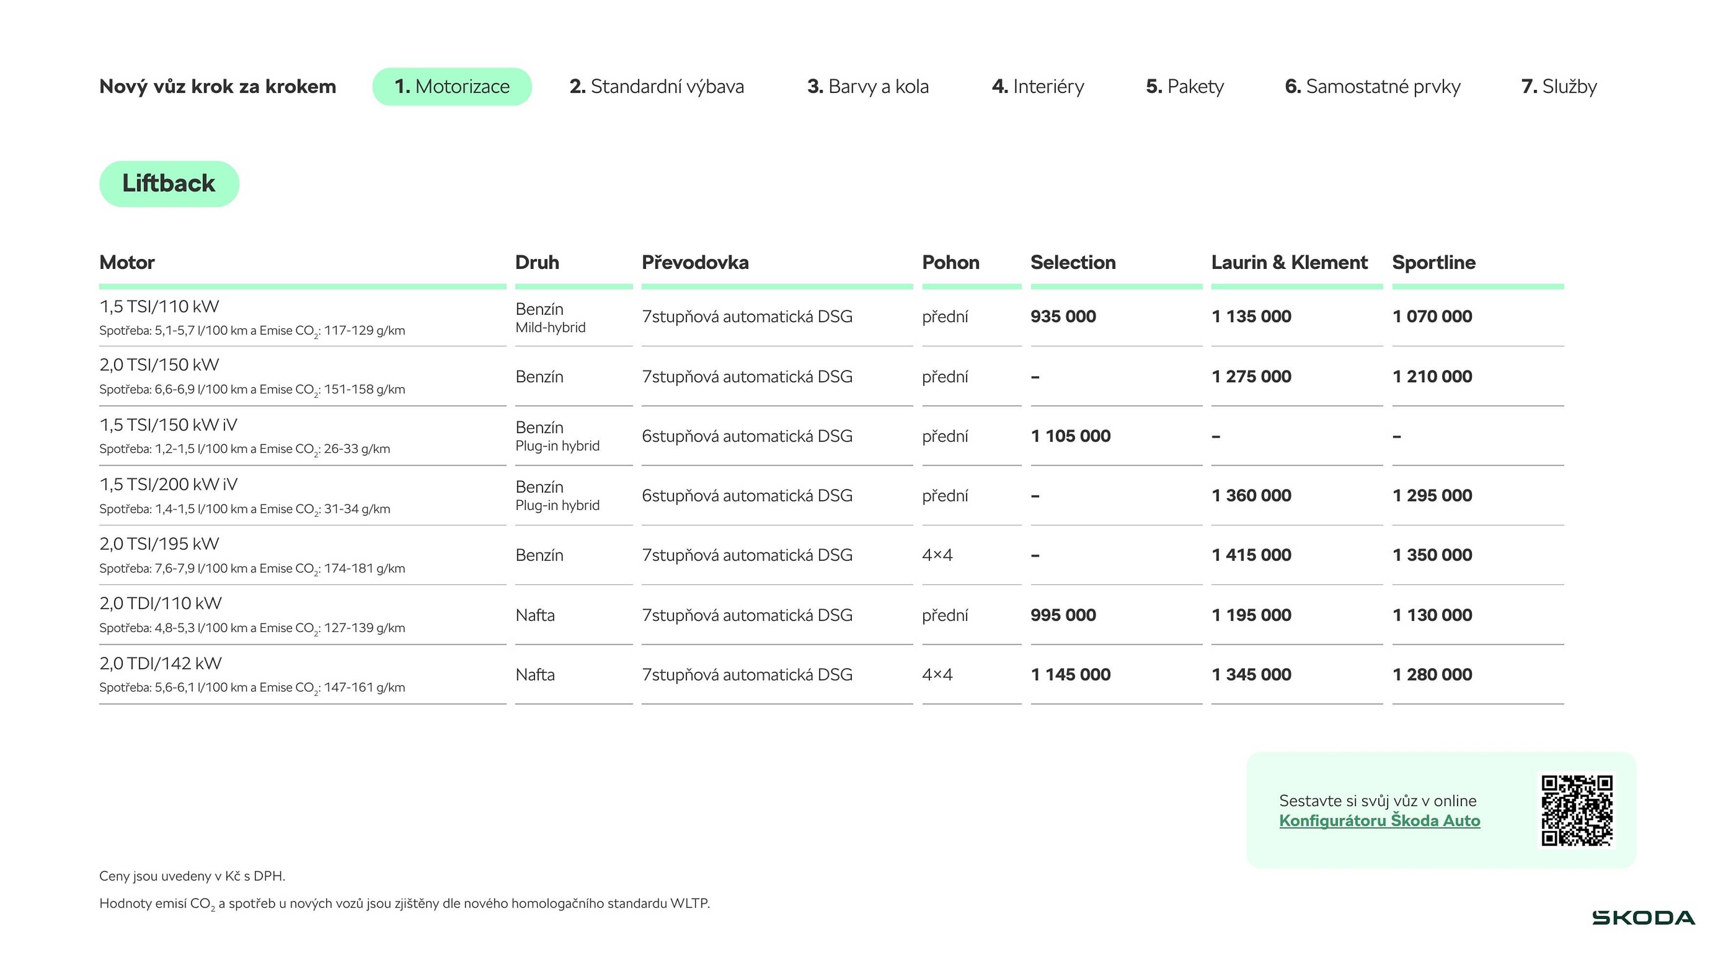Select the Selection price 935 000
The height and width of the screenshot is (976, 1736).
pos(1063,317)
